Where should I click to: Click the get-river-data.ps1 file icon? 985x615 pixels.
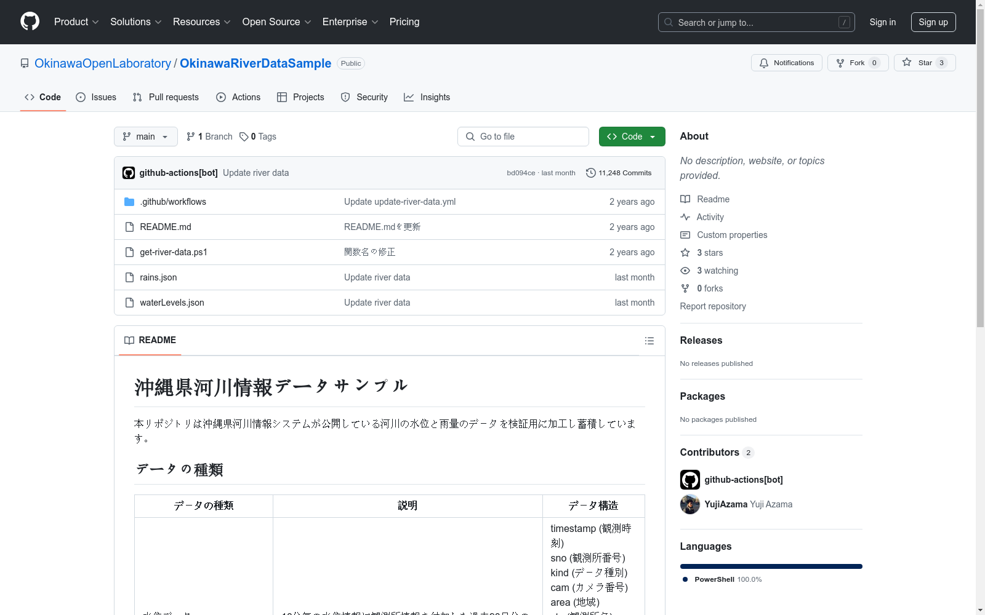129,252
